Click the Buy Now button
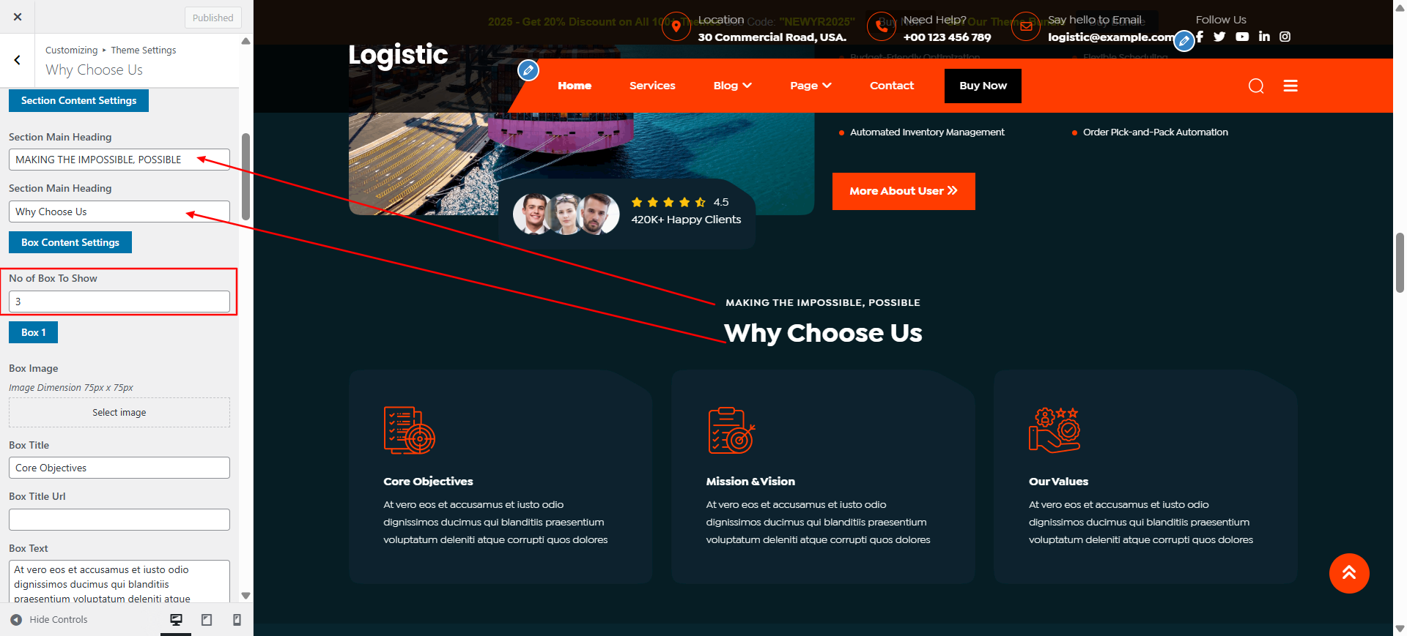The image size is (1407, 636). coord(983,86)
